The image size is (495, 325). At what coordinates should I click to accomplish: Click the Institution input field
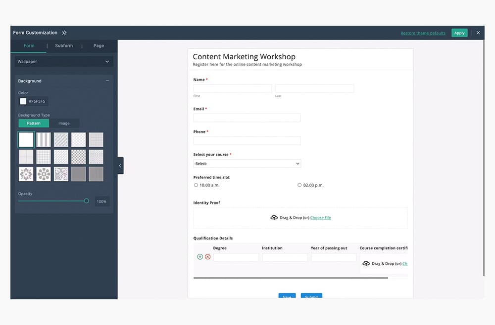[x=285, y=257]
